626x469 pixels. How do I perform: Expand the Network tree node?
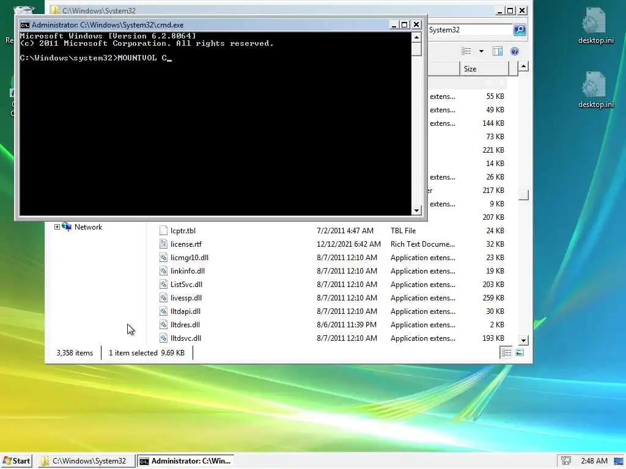coord(57,227)
